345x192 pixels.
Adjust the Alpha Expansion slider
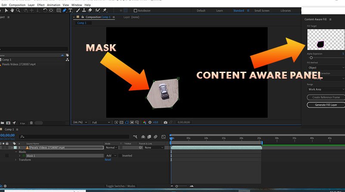pos(311,58)
